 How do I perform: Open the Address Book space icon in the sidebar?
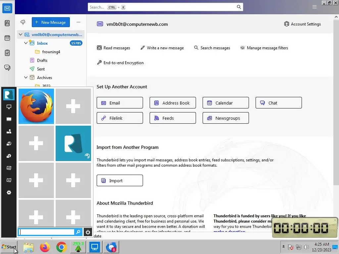[x=7, y=23]
